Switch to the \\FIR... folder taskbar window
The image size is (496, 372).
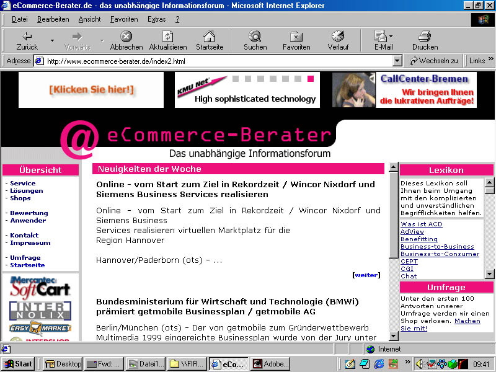[x=187, y=364]
